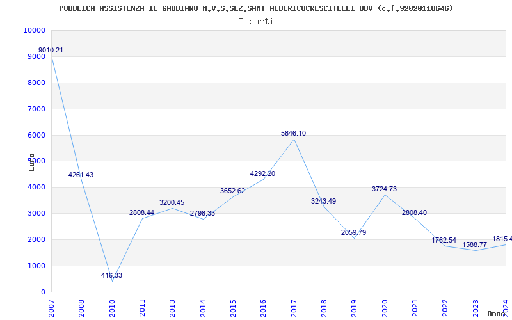Click the y-axis value 4000
The image size is (512, 320).
coord(36,188)
